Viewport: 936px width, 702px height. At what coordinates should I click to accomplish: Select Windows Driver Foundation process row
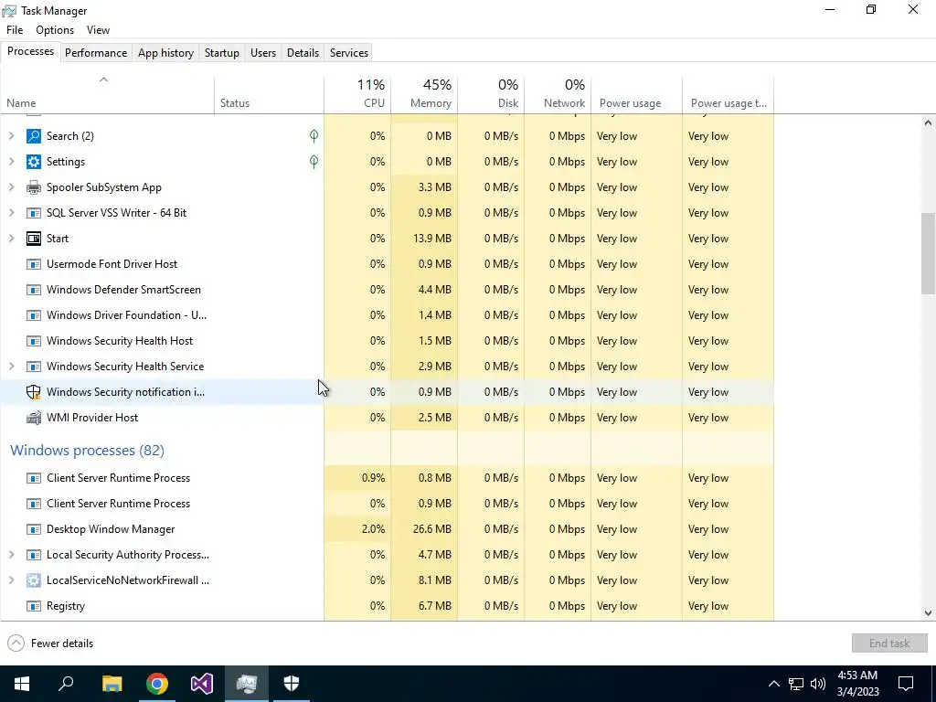coord(387,315)
